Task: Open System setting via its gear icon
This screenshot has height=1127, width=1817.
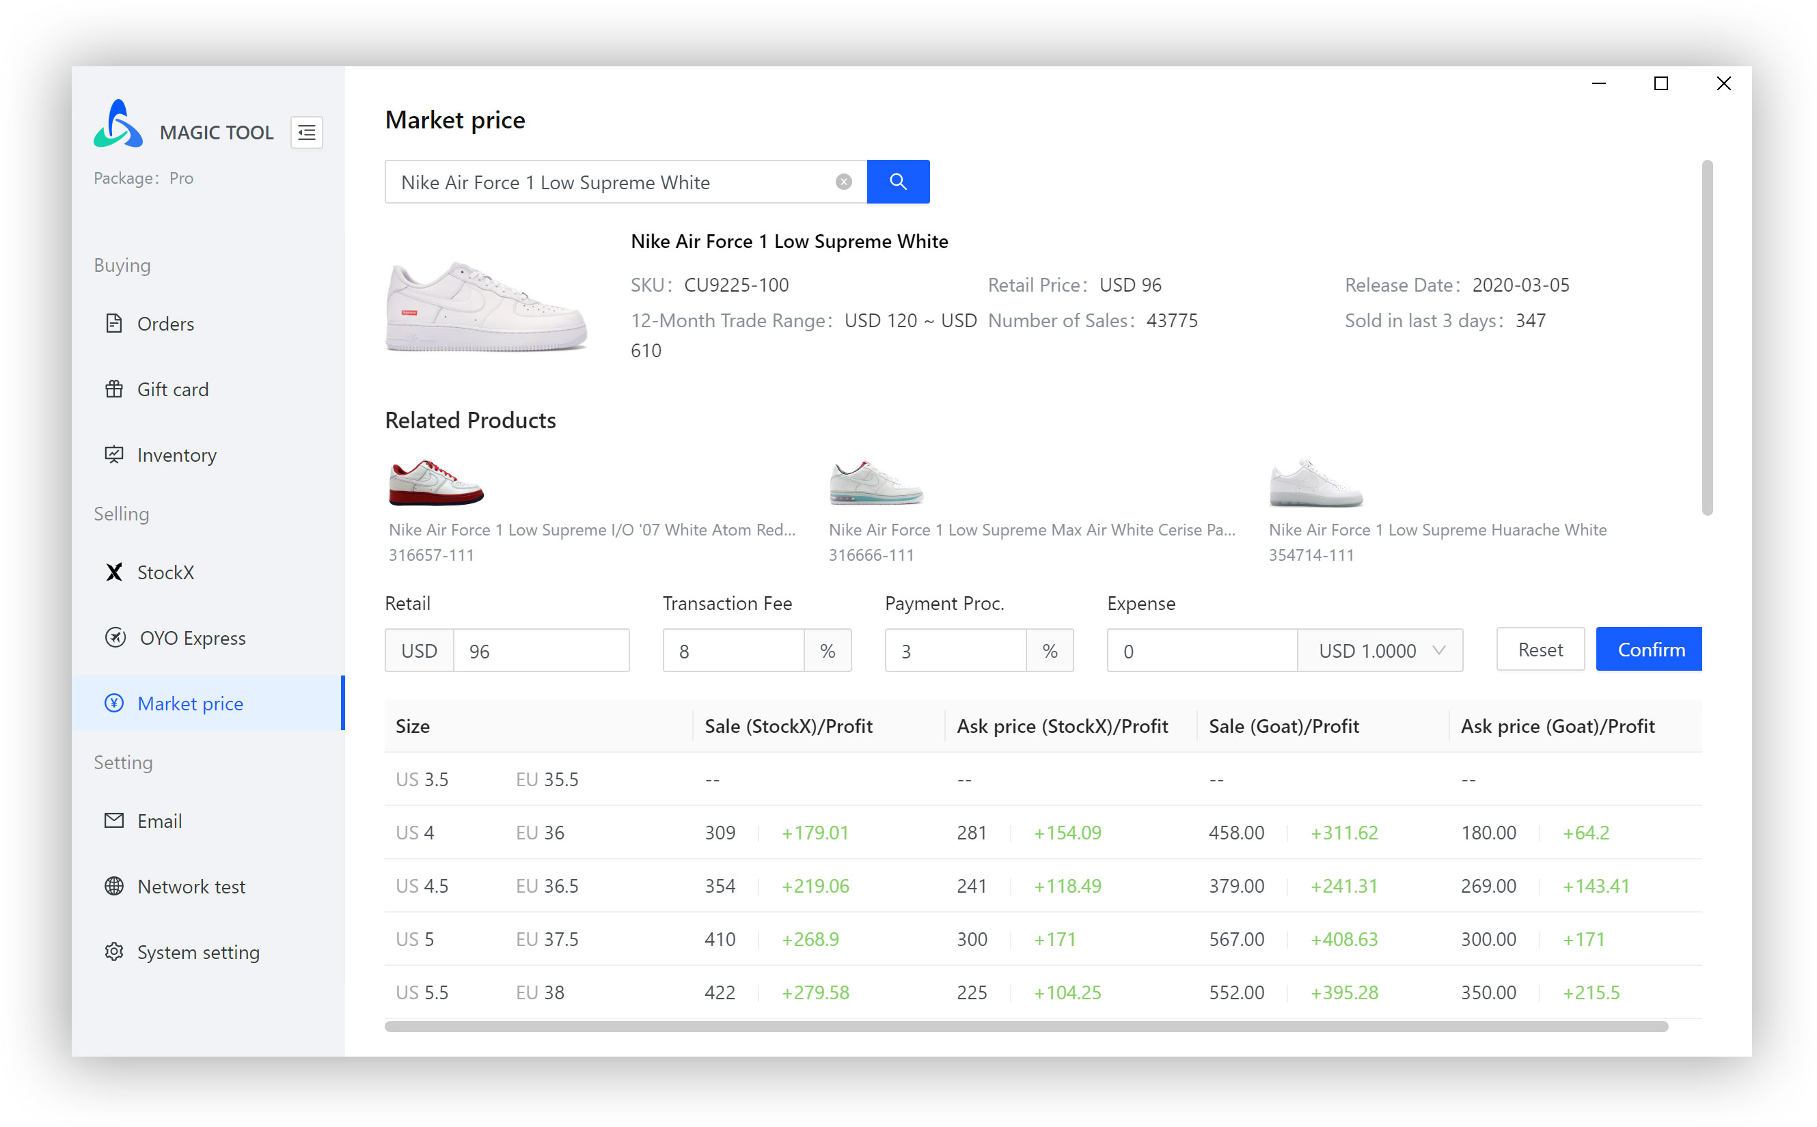Action: 114,952
